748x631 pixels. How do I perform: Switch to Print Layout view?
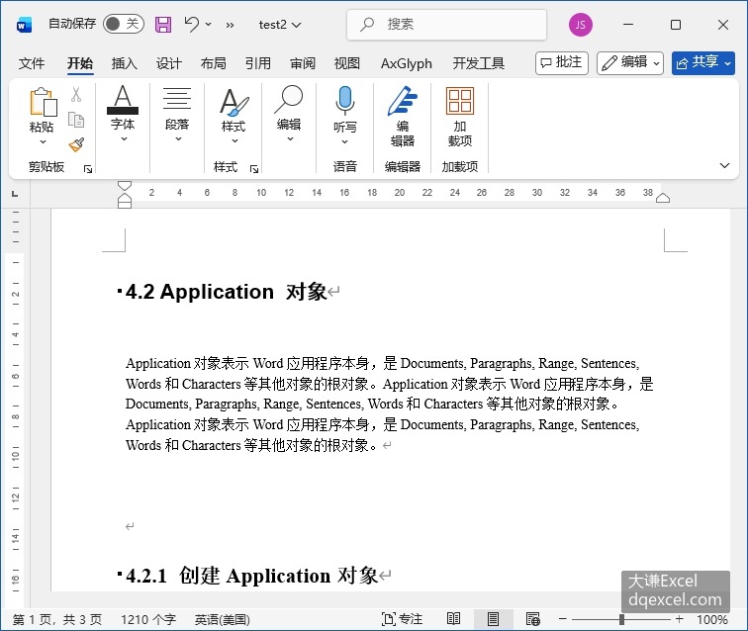[x=493, y=619]
